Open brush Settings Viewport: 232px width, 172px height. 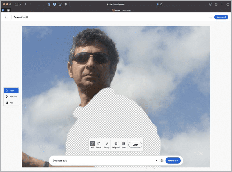107,144
